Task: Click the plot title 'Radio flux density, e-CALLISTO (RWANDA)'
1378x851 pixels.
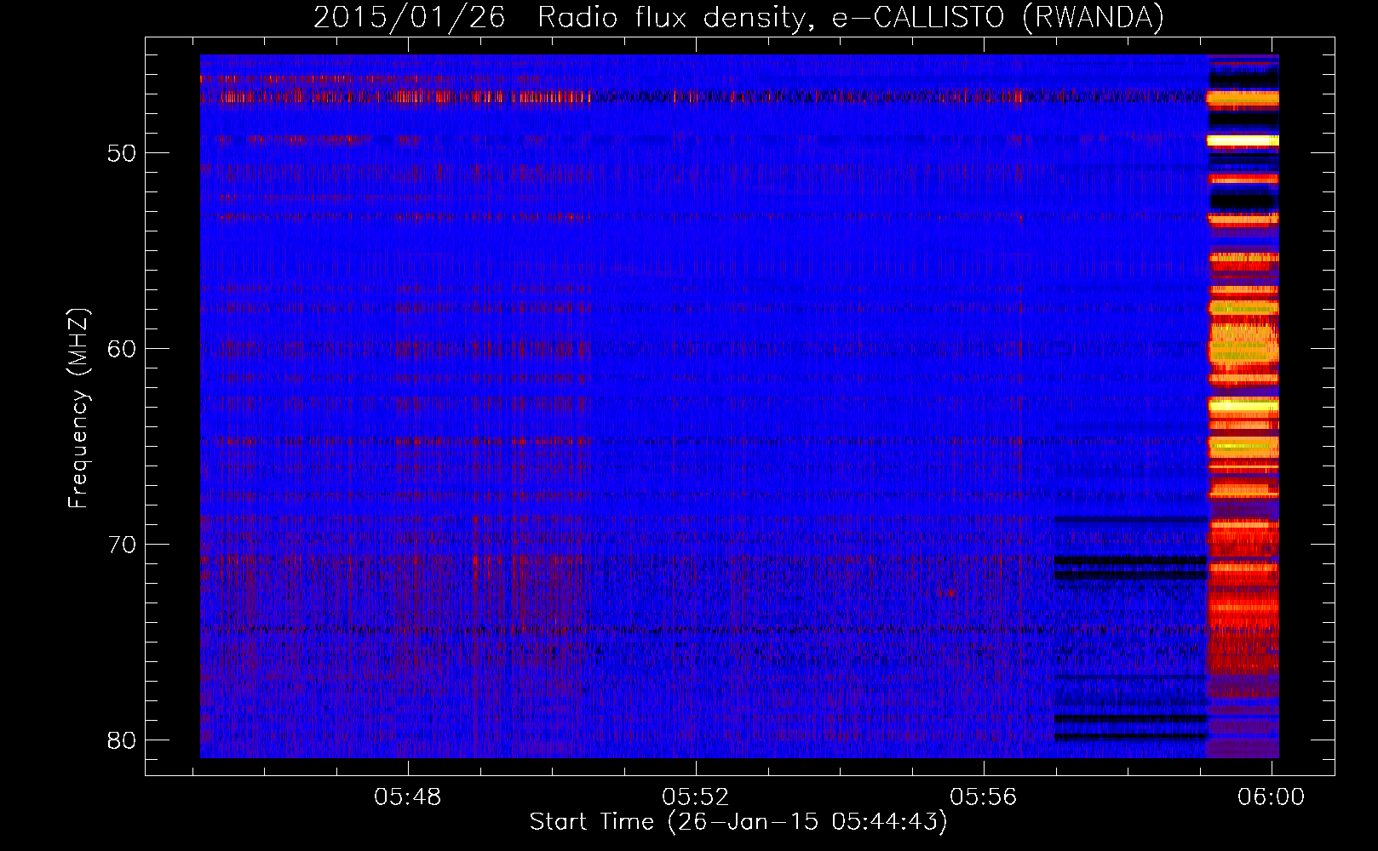Action: [851, 17]
